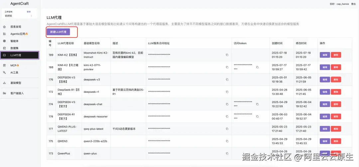Delete the KIMI-K2【月之暗面】 proxy

336,67
